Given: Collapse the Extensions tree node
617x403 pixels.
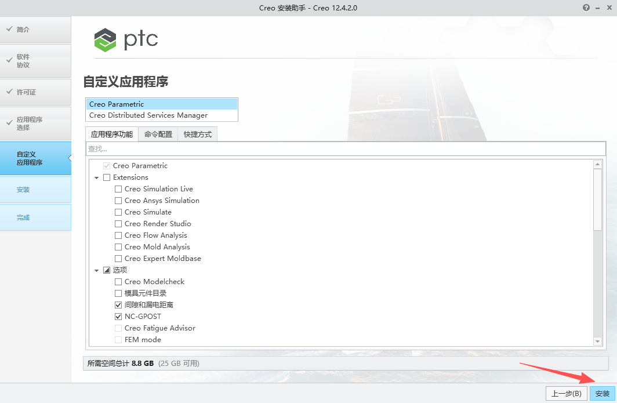Looking at the screenshot, I should point(96,177).
